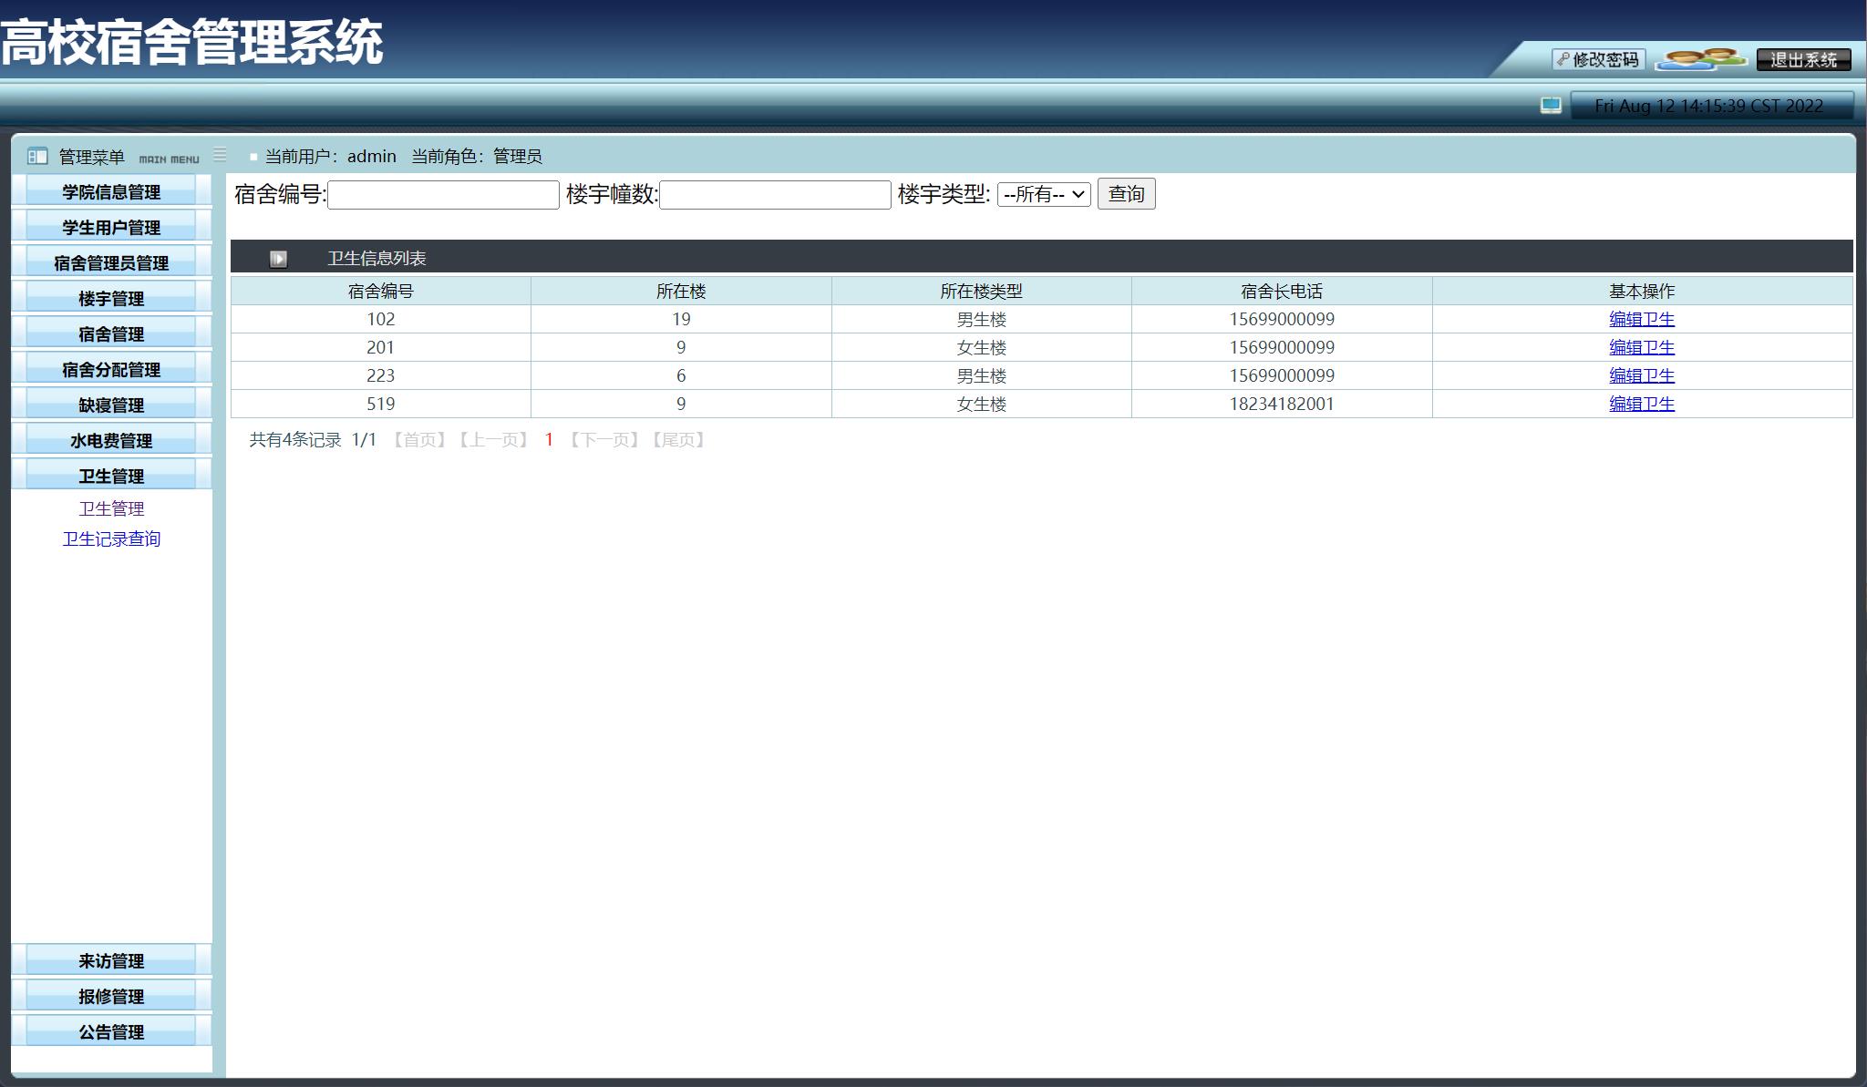
Task: Open 修改密码 with the key icon
Action: pyautogui.click(x=1598, y=59)
